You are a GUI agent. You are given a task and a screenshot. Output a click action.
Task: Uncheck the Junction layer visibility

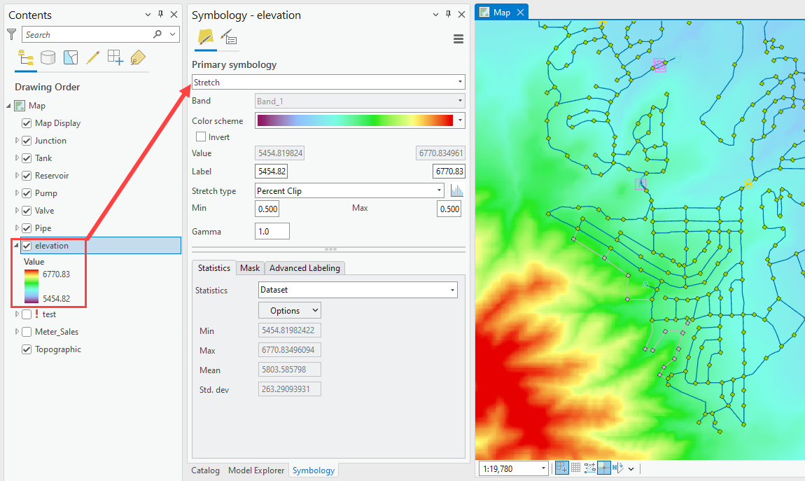pos(27,141)
